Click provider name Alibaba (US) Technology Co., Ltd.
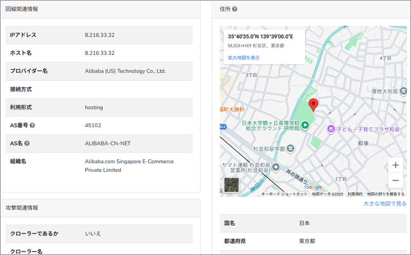 125,71
